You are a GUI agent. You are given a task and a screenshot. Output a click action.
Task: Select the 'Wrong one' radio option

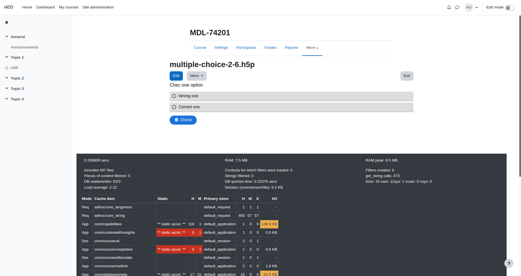(174, 96)
